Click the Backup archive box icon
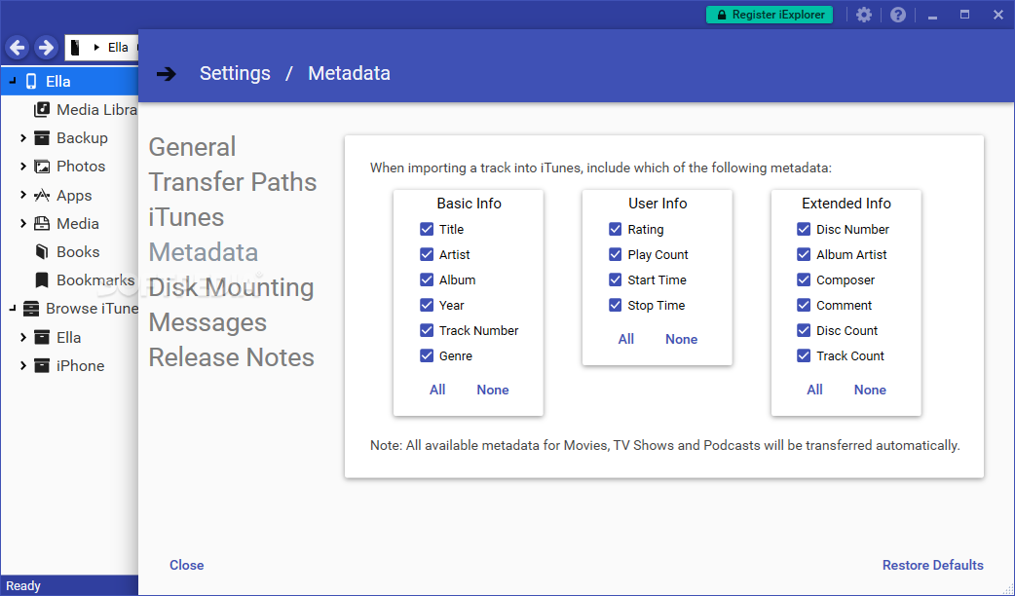Screen dimensions: 1015x596 [42, 138]
